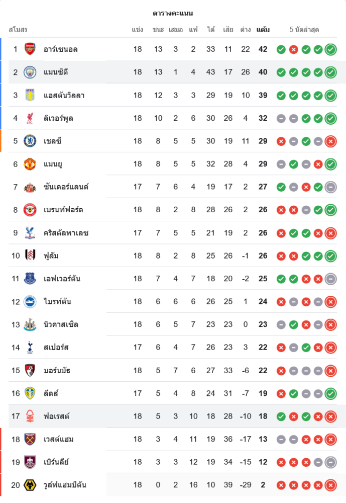
Task: Click the สโมสร column header
Action: (18, 30)
